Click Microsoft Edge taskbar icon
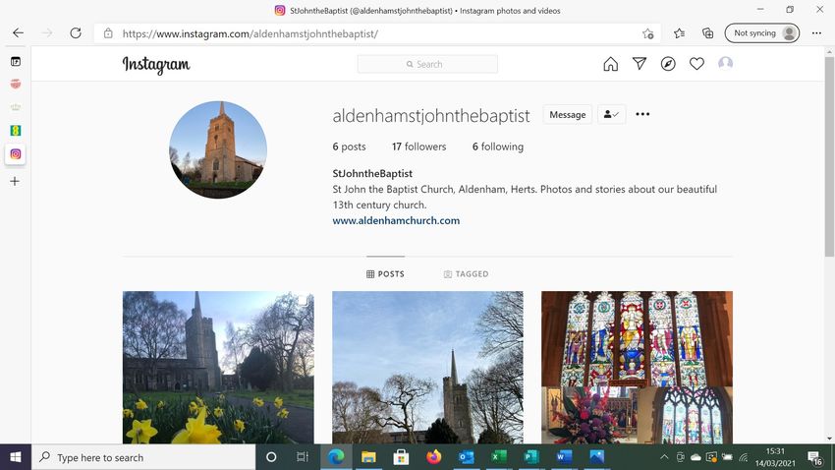The height and width of the screenshot is (470, 835). [x=336, y=457]
